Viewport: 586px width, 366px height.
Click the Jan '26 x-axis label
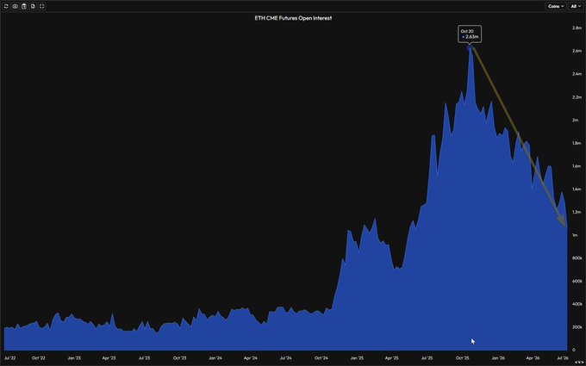pos(498,357)
